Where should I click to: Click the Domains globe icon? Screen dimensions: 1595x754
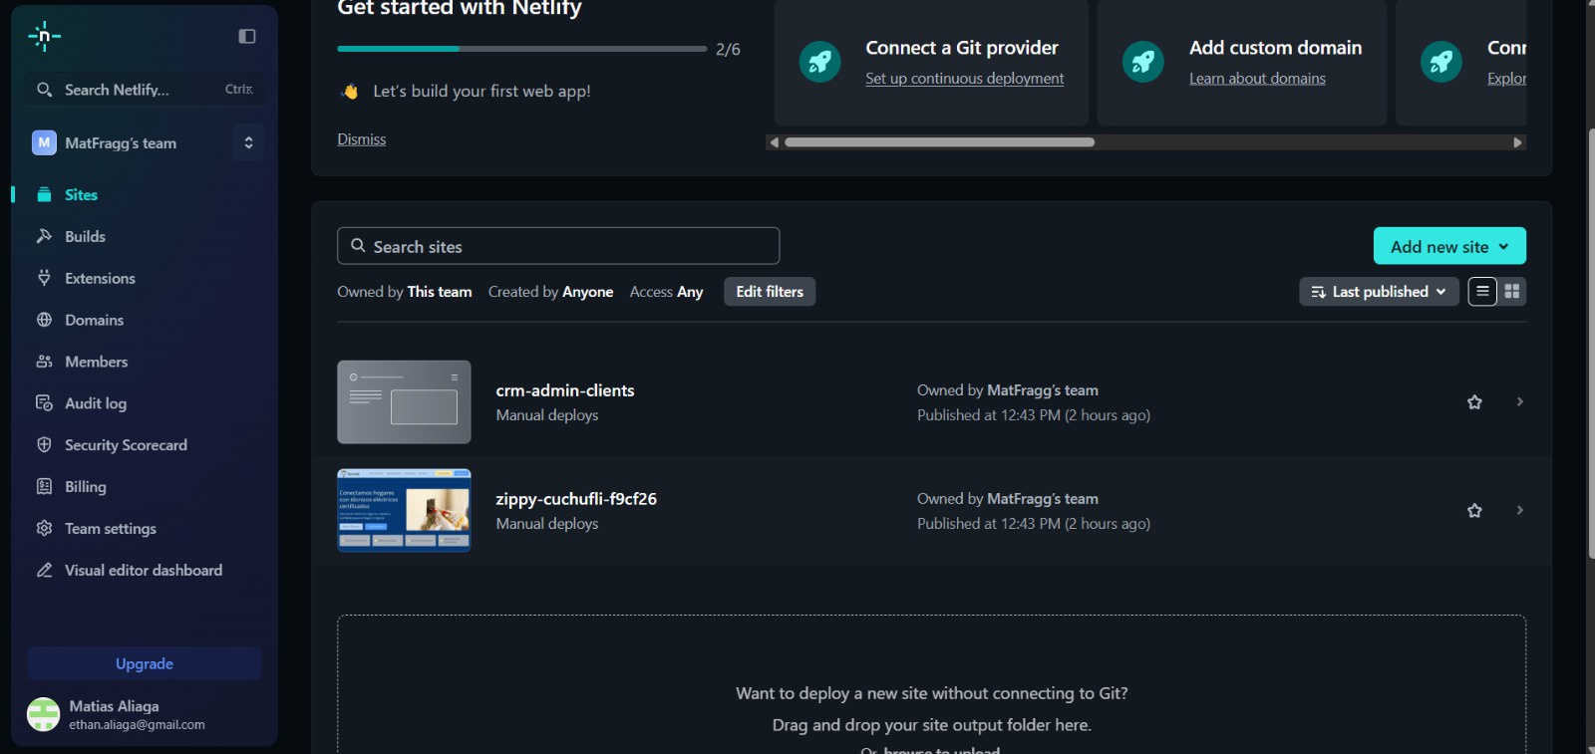(x=44, y=320)
